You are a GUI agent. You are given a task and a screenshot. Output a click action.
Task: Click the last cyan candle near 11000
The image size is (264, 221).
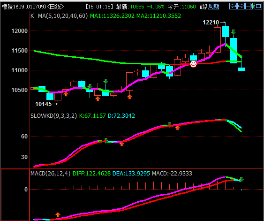click(241, 69)
